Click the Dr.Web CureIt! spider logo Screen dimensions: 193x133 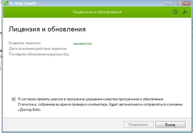pyautogui.click(x=6, y=3)
